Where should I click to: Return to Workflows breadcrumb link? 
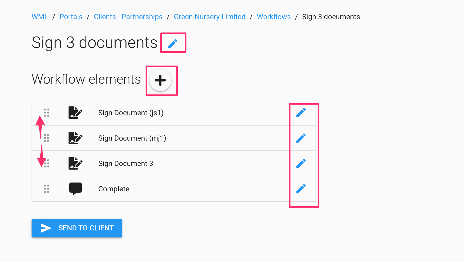click(x=274, y=17)
